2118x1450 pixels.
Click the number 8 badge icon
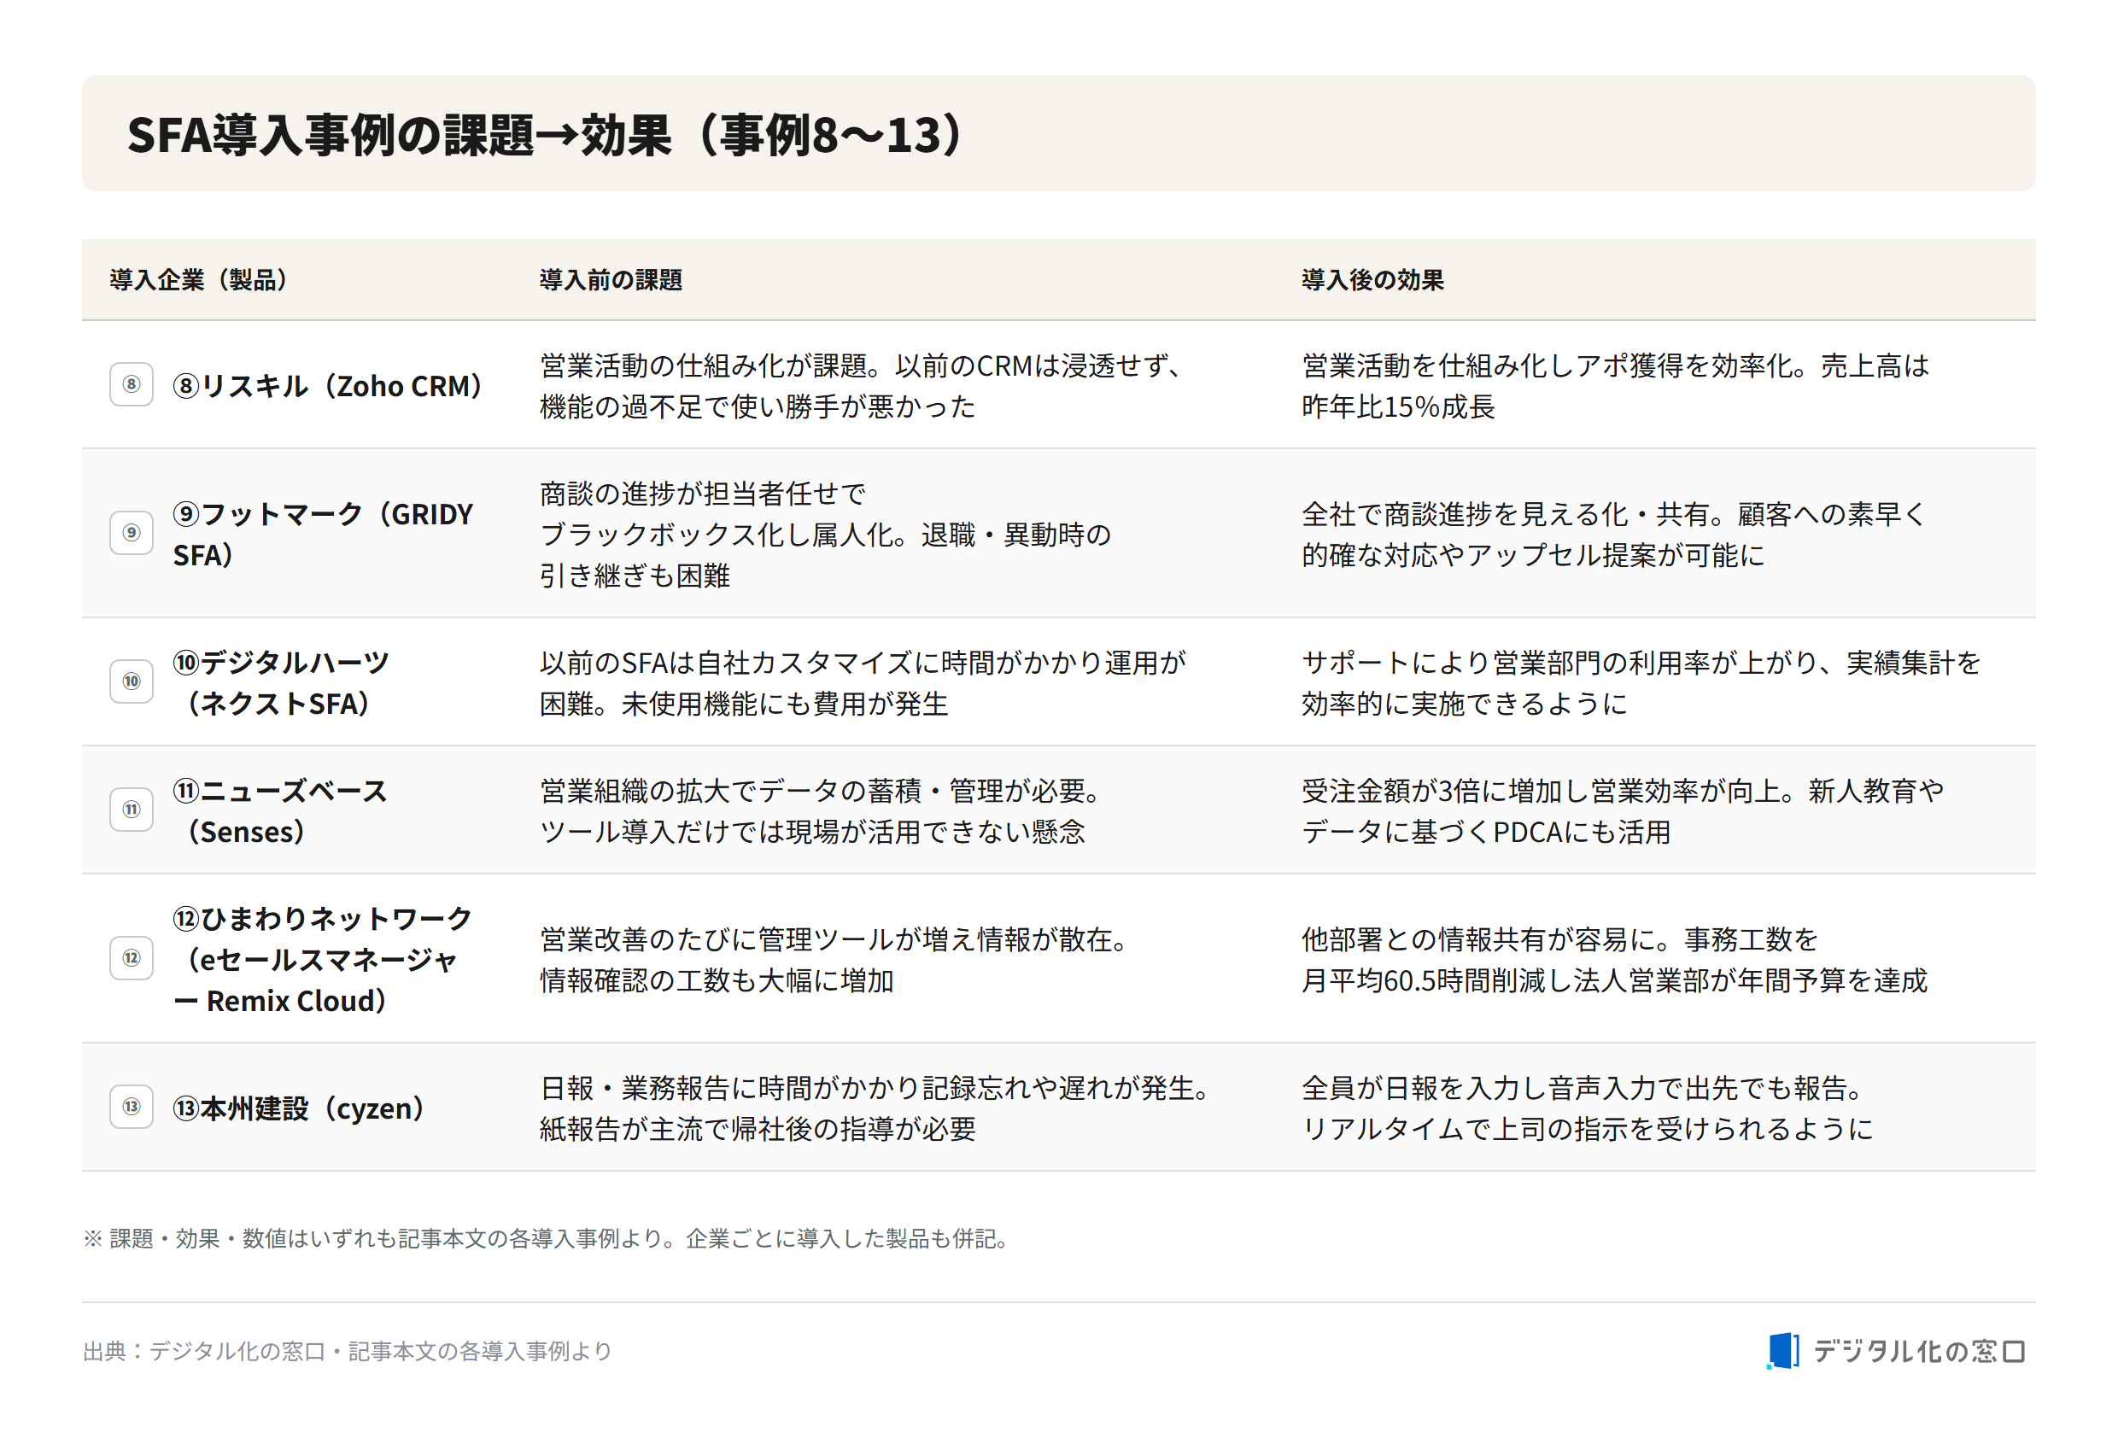pyautogui.click(x=132, y=384)
